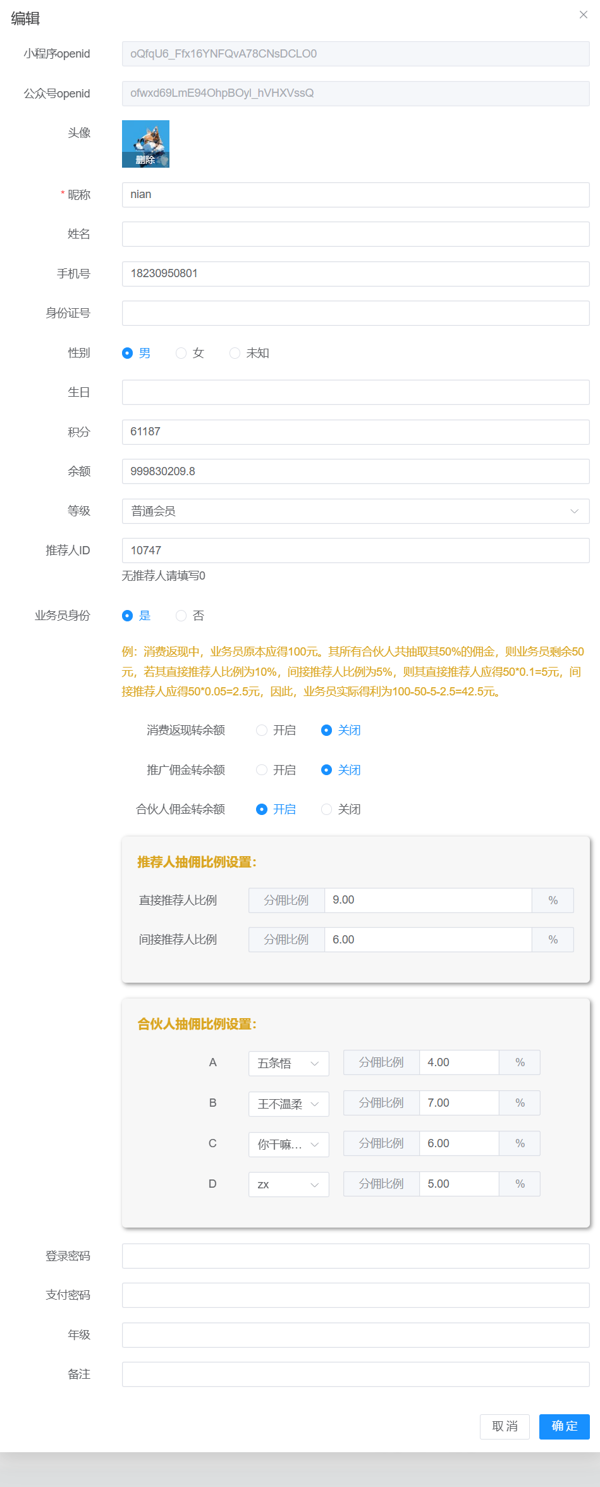600x1487 pixels.
Task: Expand partner C dropdown showing 你干嘛
Action: tap(288, 1144)
